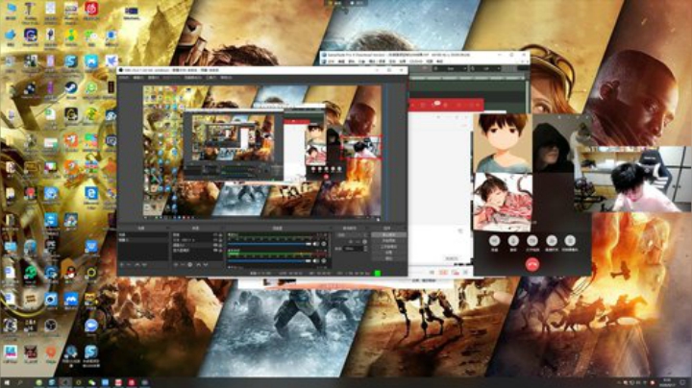The image size is (692, 388).
Task: Click the red hang-up button in the call window
Action: [532, 264]
